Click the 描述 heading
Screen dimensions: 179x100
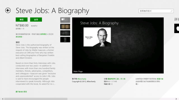[x=18, y=42]
